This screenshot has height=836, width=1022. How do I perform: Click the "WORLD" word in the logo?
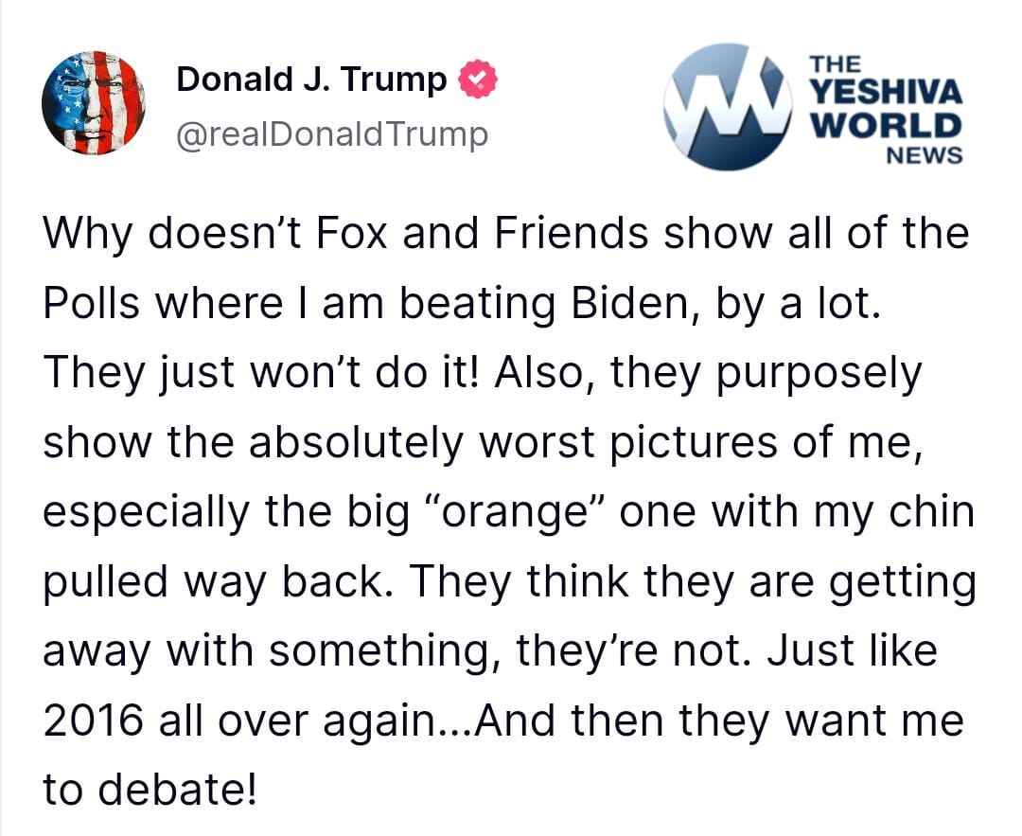coord(887,125)
